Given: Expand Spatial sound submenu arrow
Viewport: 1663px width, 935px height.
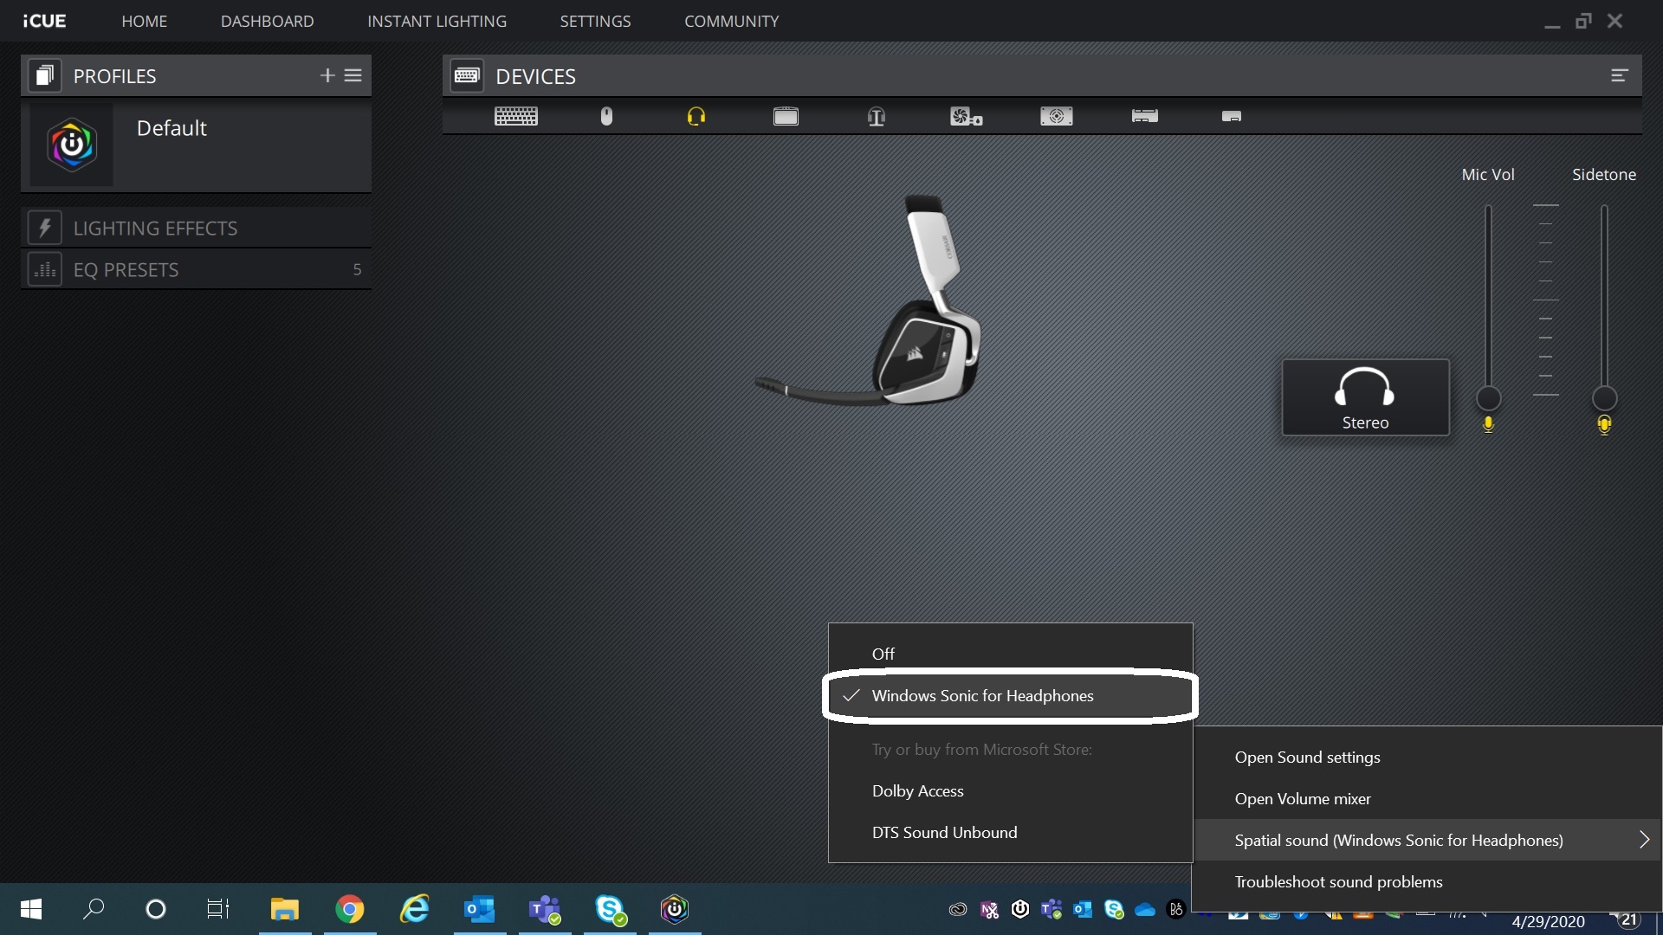Looking at the screenshot, I should [1644, 840].
